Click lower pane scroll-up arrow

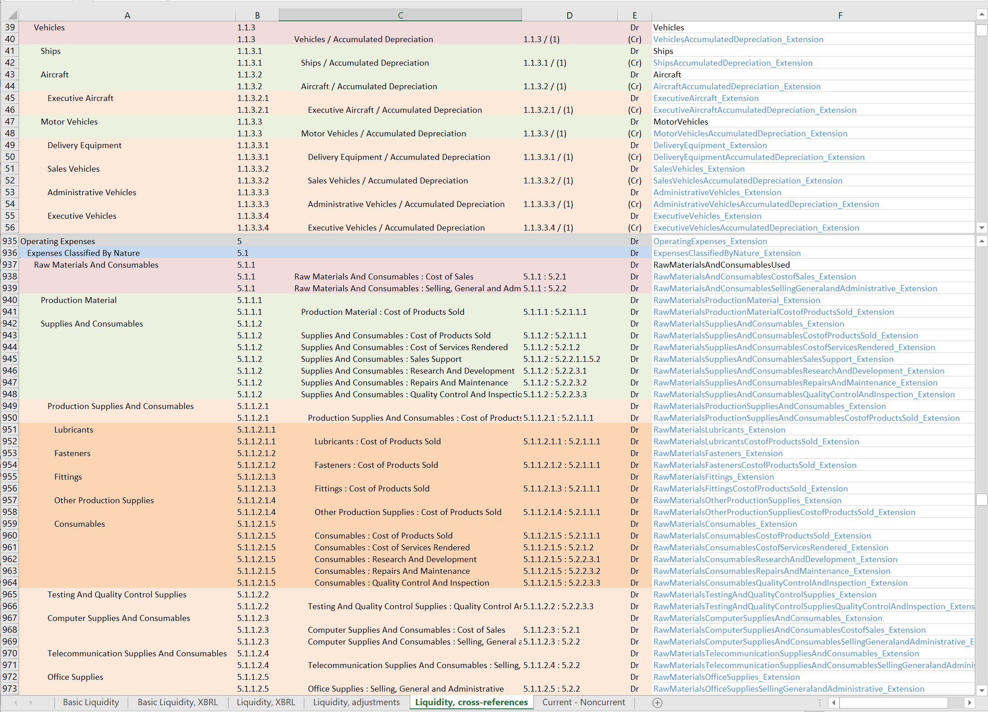pyautogui.click(x=982, y=241)
